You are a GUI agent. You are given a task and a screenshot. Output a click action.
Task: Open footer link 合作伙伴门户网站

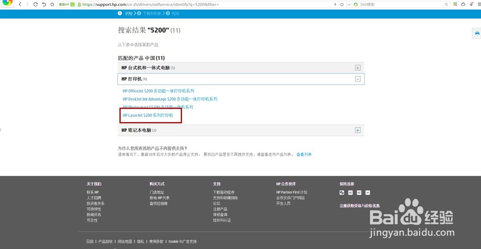[291, 198]
